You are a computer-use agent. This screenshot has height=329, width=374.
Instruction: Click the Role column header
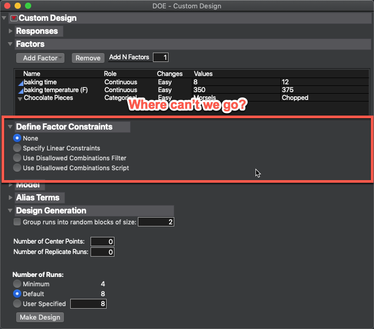tap(110, 74)
